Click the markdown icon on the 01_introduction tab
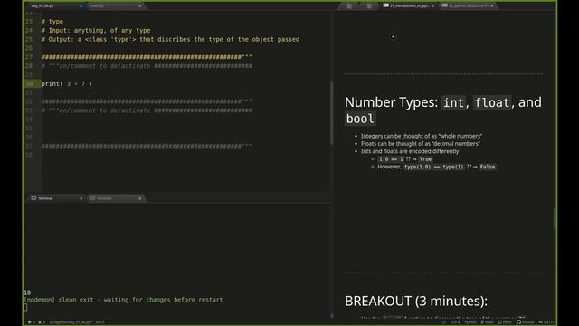579x326 pixels. [386, 5]
